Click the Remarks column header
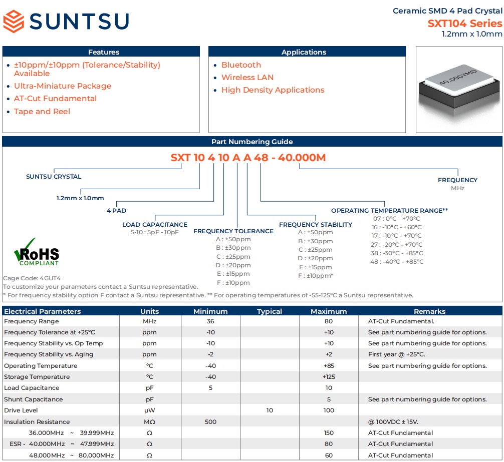Viewport: 504px width, 462px height. coord(429,311)
